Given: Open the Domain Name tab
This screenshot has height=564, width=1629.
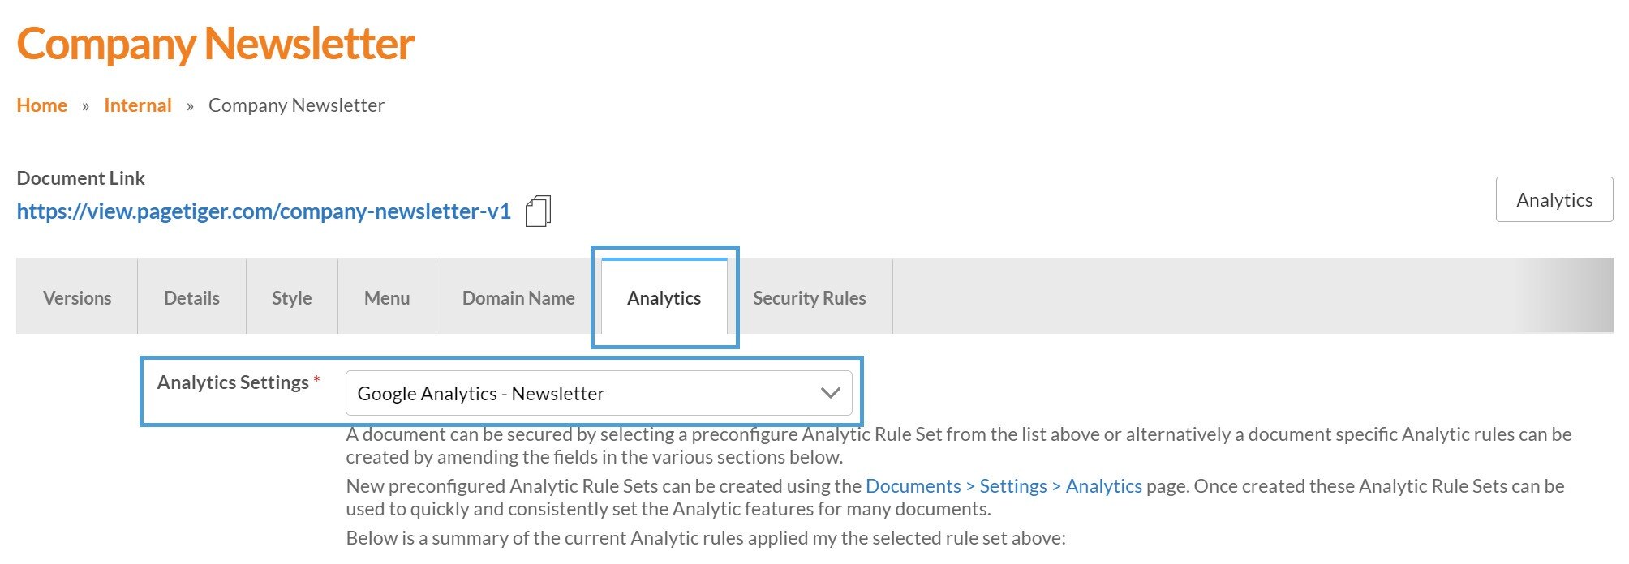Looking at the screenshot, I should coord(518,298).
